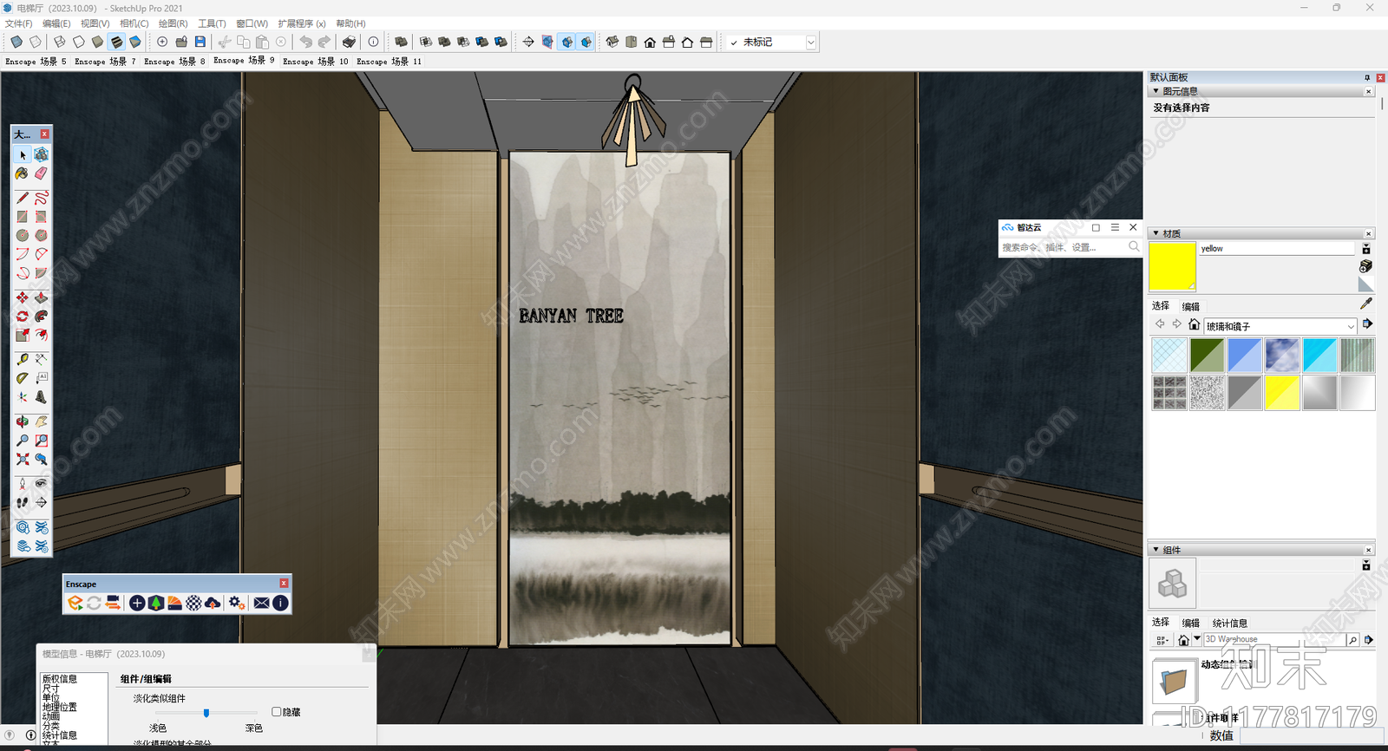
Task: Open the 玻璃和镜子 material library dropdown
Action: [x=1280, y=326]
